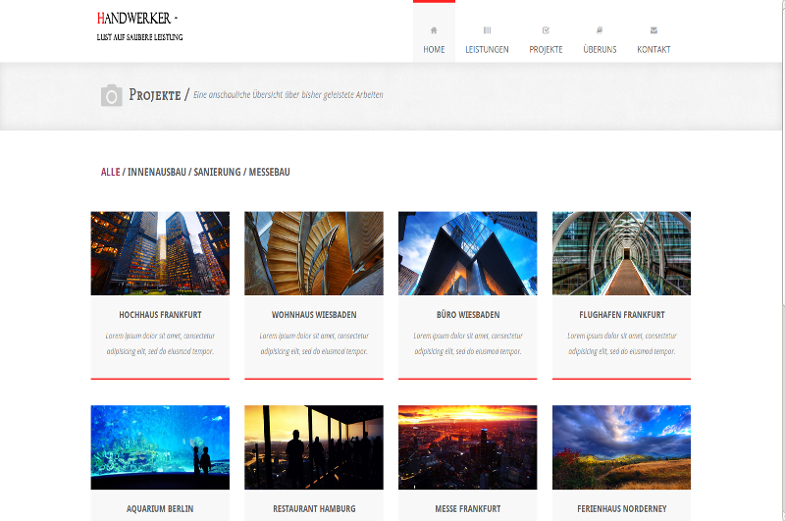Go to the Kontakt menu item
785x521 pixels.
[x=654, y=49]
